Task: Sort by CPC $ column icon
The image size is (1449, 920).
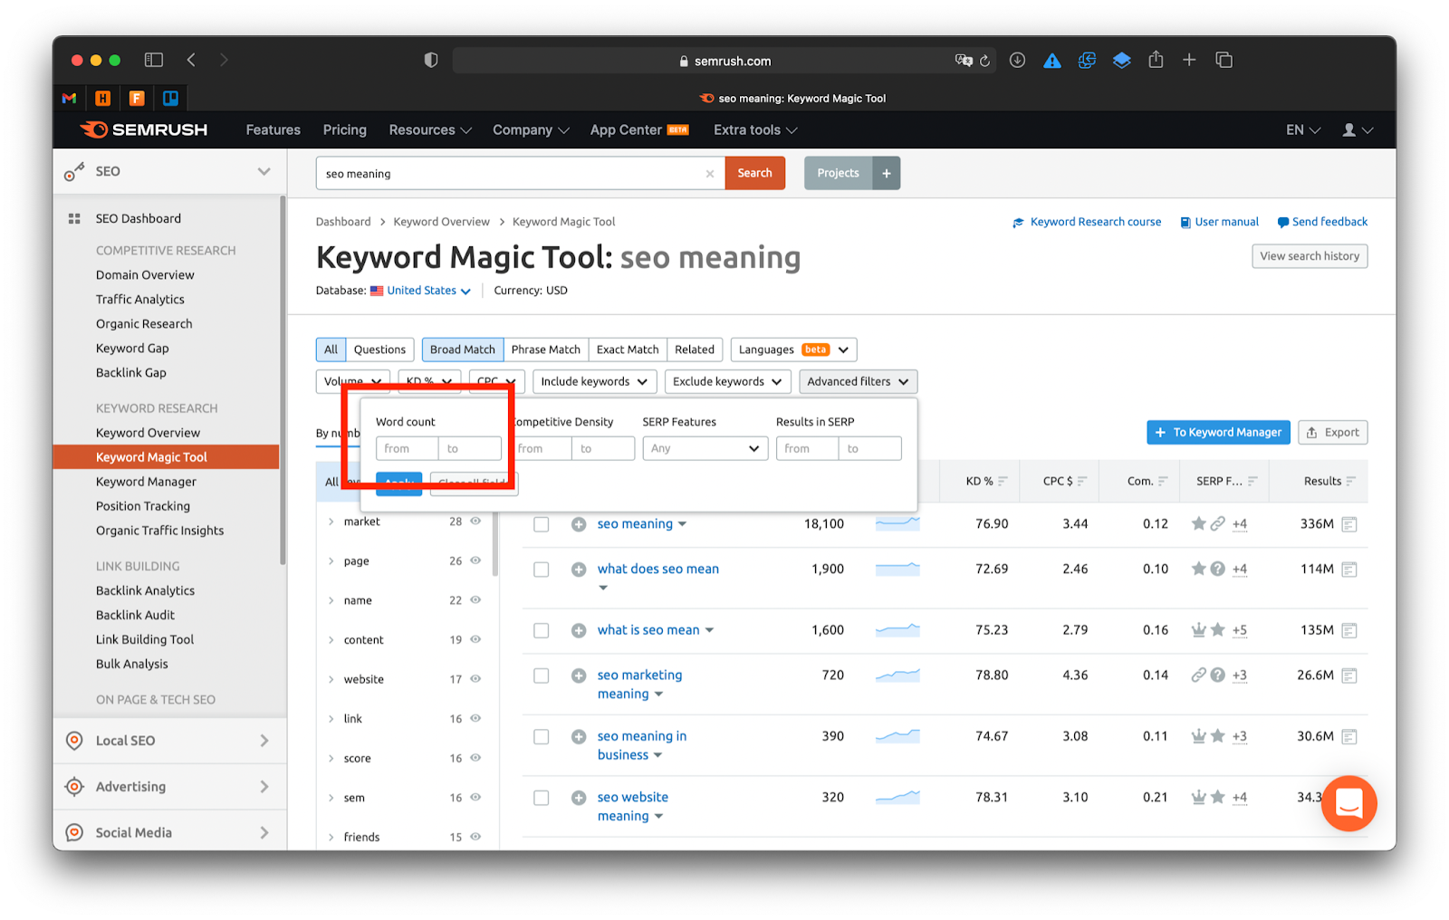Action: point(1082,482)
